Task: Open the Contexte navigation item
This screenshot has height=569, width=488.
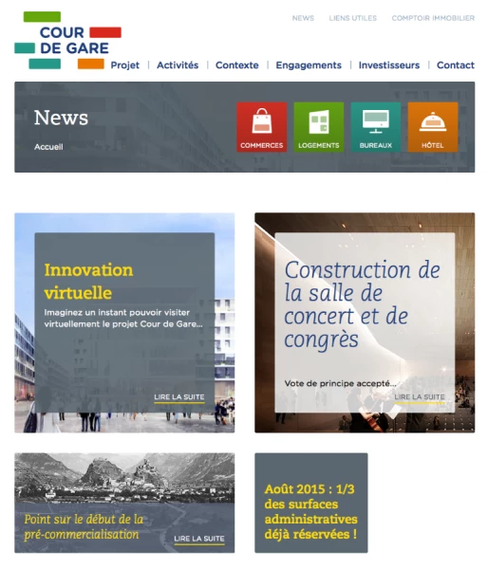Action: click(237, 65)
